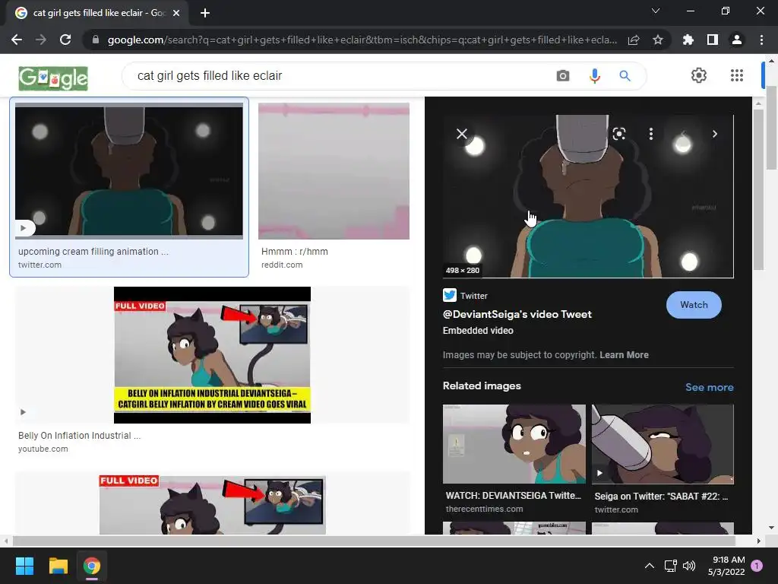Open Chrome's three-dot menu

761,40
